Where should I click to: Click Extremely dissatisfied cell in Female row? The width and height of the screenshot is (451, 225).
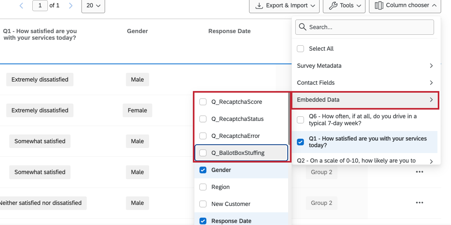coord(40,110)
